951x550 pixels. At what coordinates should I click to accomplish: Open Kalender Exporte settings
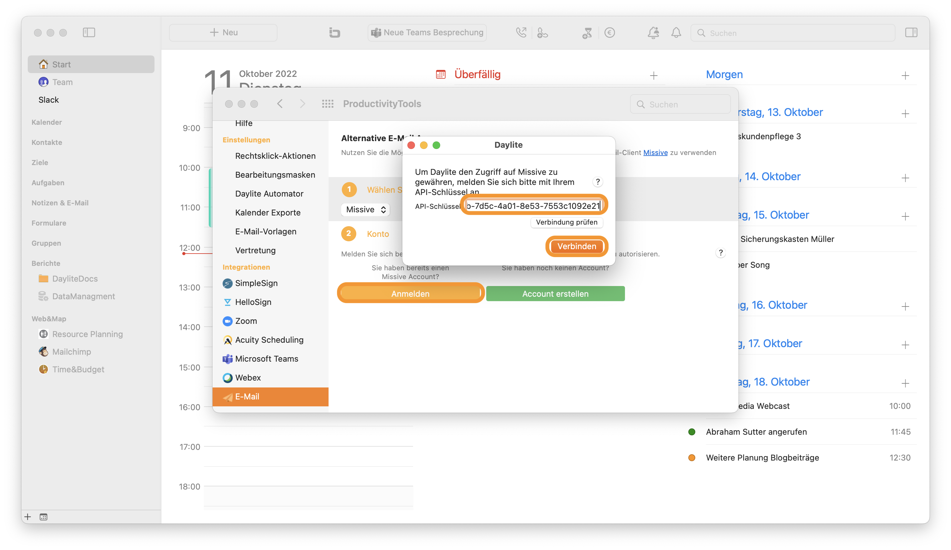[268, 212]
